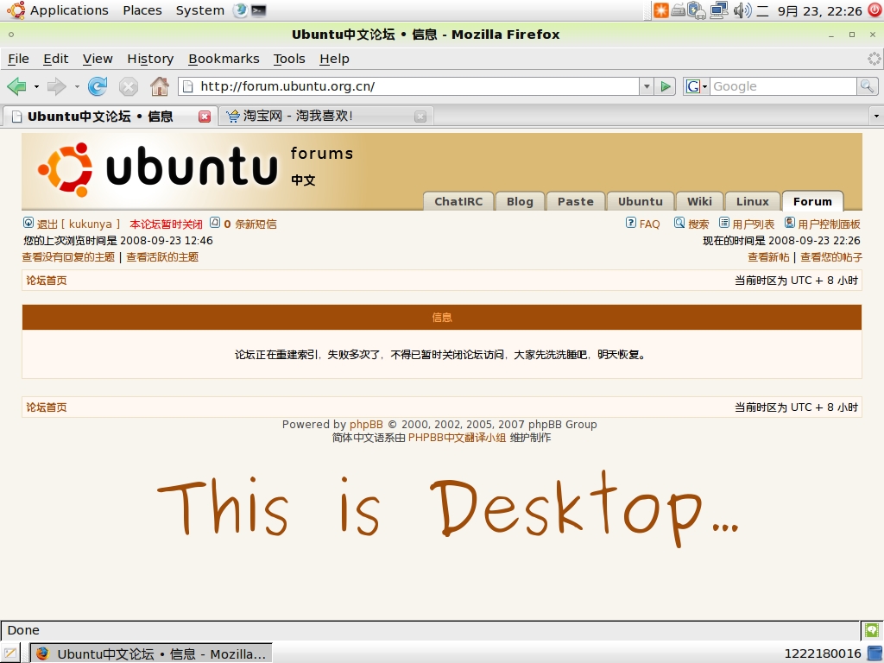Open the File menu

[19, 59]
